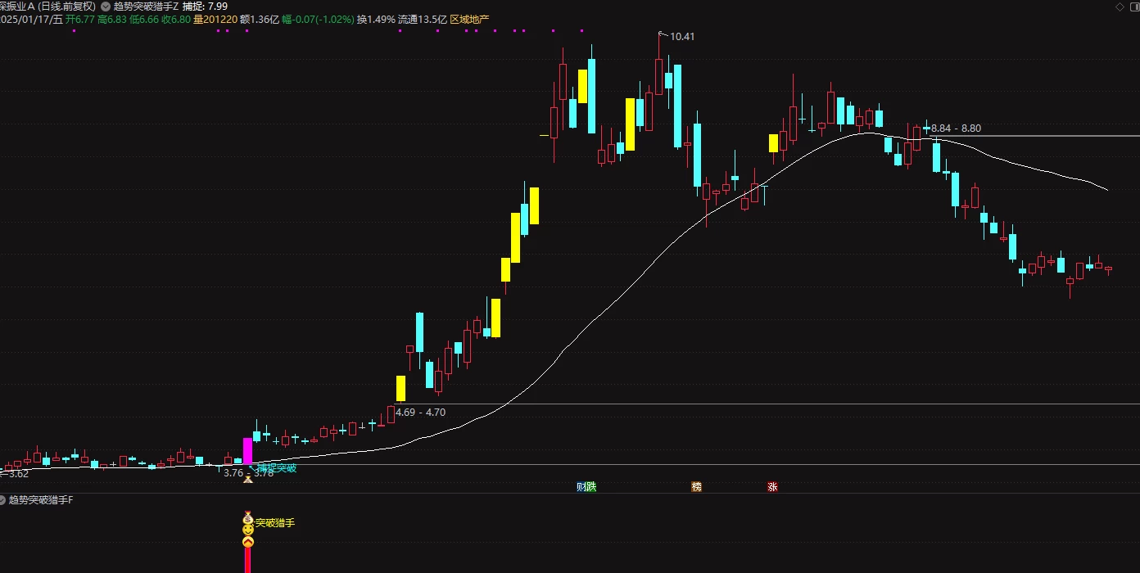Expand the 趋势突破猎手Z indicator dropdown chevron
This screenshot has height=573, width=1140.
pos(106,6)
